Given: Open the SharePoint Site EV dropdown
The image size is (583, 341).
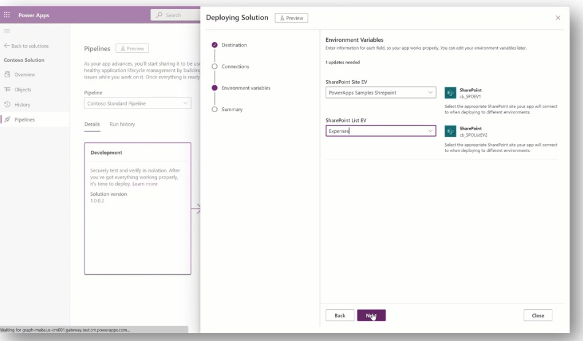Looking at the screenshot, I should (x=381, y=93).
